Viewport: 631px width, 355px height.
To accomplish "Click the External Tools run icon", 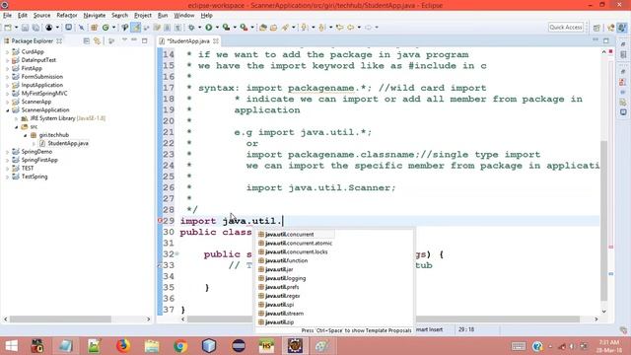I will (x=244, y=28).
